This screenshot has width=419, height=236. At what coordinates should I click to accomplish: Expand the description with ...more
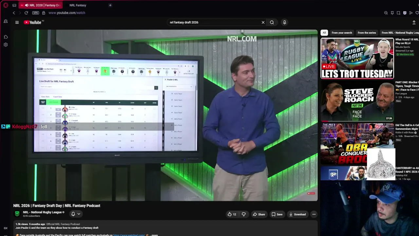click(154, 235)
